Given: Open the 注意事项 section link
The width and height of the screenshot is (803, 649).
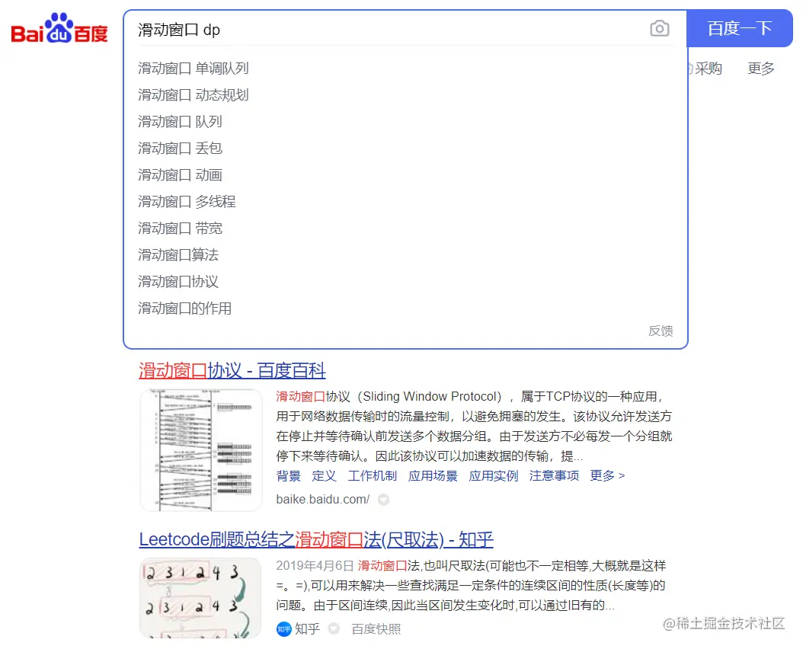Looking at the screenshot, I should (554, 476).
